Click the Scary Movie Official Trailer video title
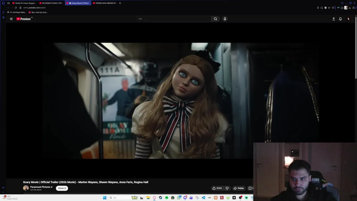Screen dimensions: 357x201 click(86, 182)
